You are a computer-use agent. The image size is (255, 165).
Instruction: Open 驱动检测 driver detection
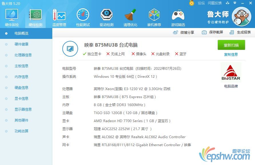(107, 17)
